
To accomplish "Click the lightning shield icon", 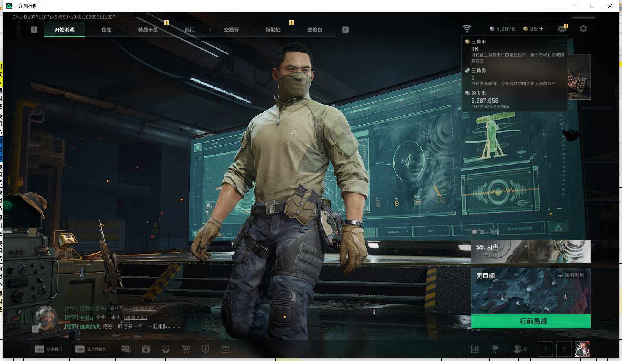I will [206, 349].
